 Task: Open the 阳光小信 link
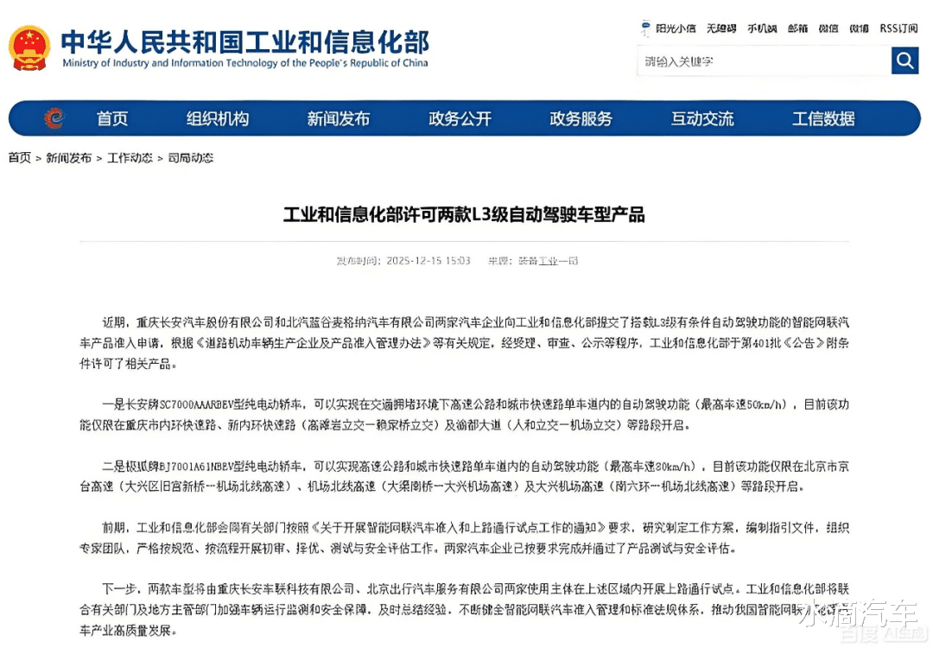[x=676, y=28]
